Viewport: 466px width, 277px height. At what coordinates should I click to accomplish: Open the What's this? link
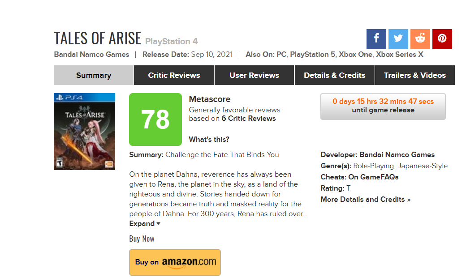coord(209,139)
